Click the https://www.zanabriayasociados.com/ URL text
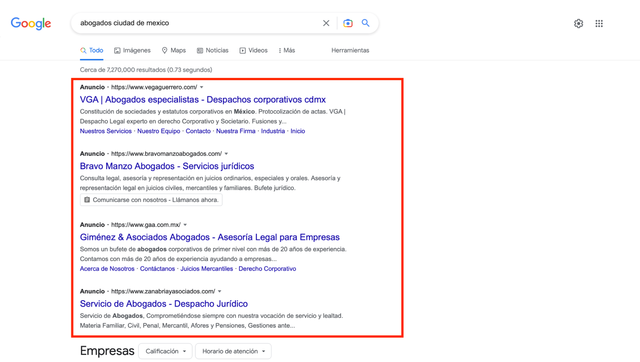Image resolution: width=640 pixels, height=362 pixels. click(x=163, y=291)
